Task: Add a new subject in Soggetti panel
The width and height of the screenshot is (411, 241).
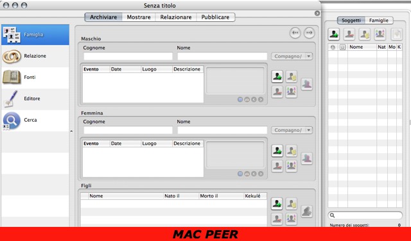Action: pyautogui.click(x=334, y=34)
